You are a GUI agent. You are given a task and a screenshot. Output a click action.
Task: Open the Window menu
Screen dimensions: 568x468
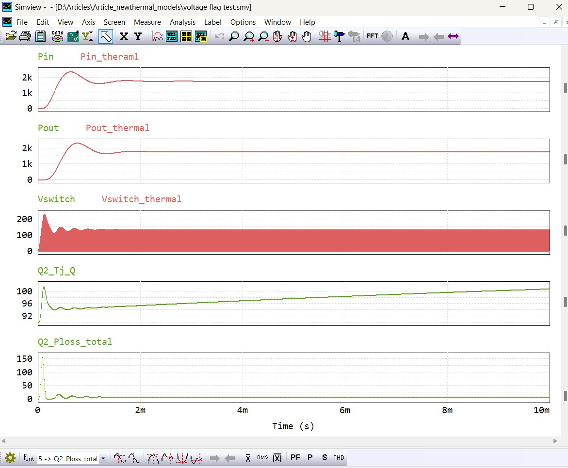tap(277, 22)
